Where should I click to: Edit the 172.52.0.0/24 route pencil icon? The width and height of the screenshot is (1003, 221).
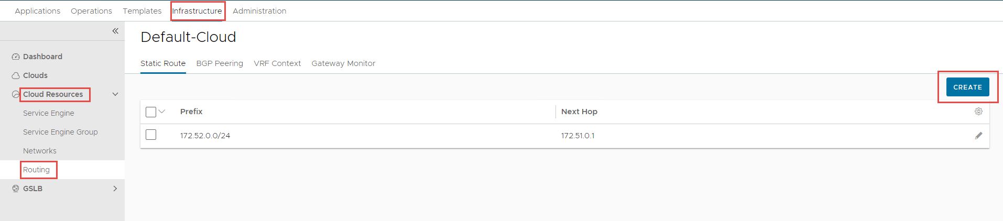tap(978, 136)
